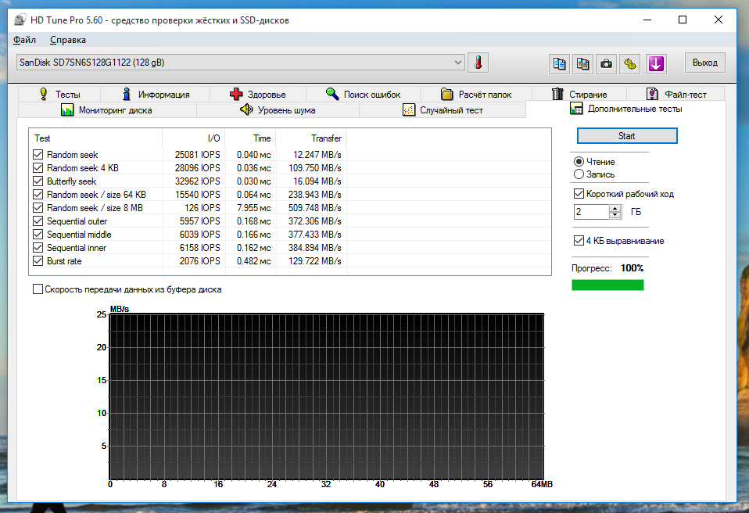Open the Уровень шума tab

[278, 109]
